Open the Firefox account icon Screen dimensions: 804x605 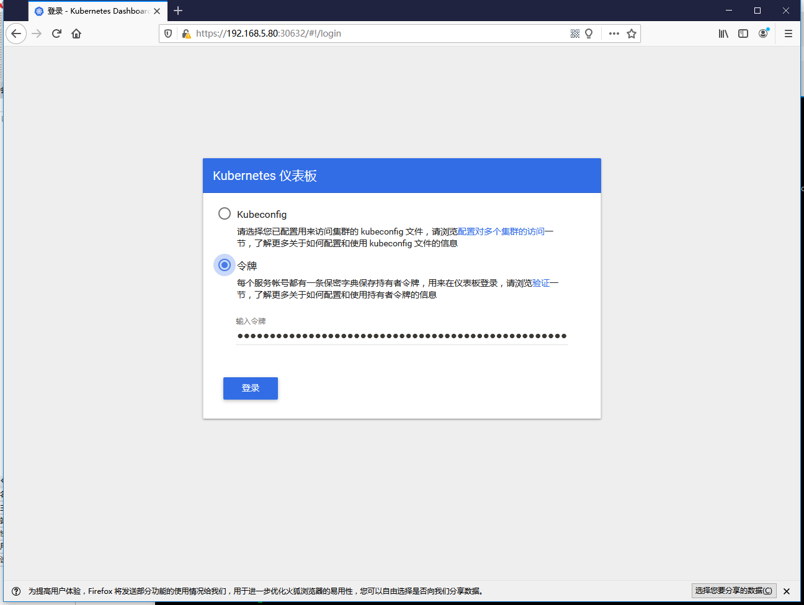[x=763, y=34]
